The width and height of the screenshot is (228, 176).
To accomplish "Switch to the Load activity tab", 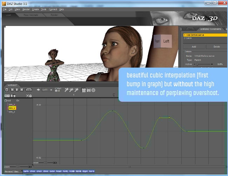I will (8, 15).
